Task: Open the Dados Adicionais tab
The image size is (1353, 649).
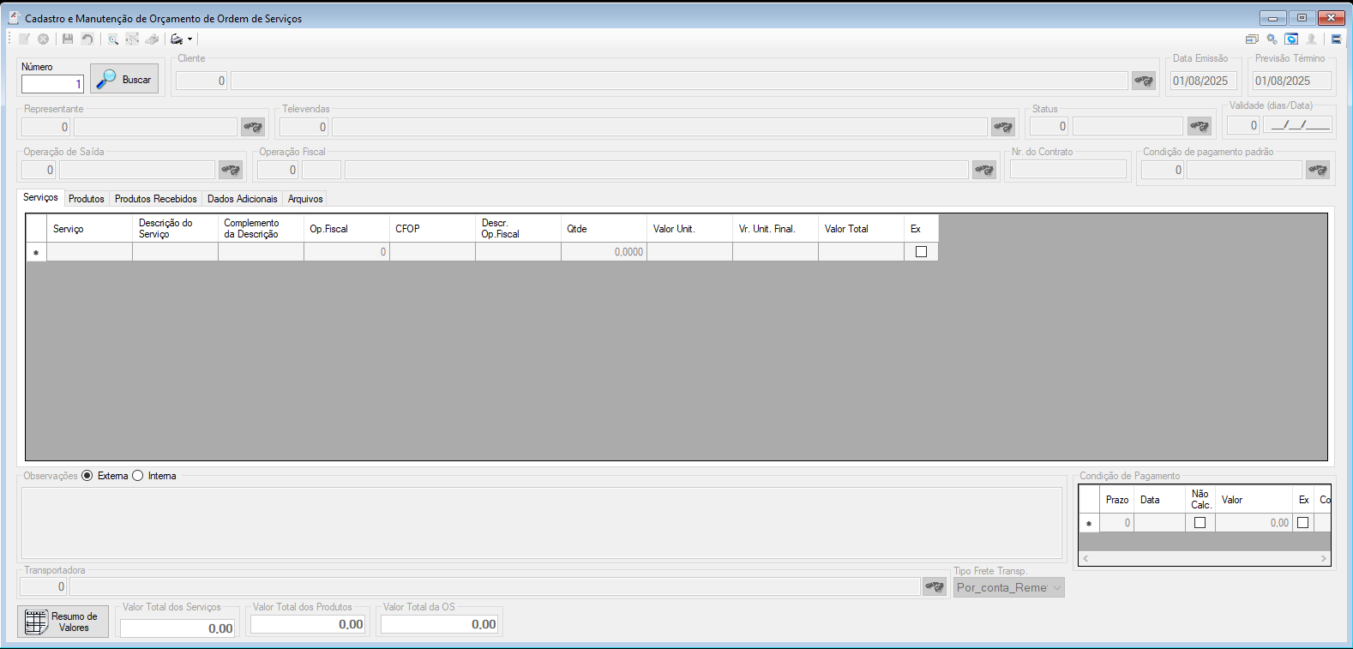Action: tap(243, 199)
